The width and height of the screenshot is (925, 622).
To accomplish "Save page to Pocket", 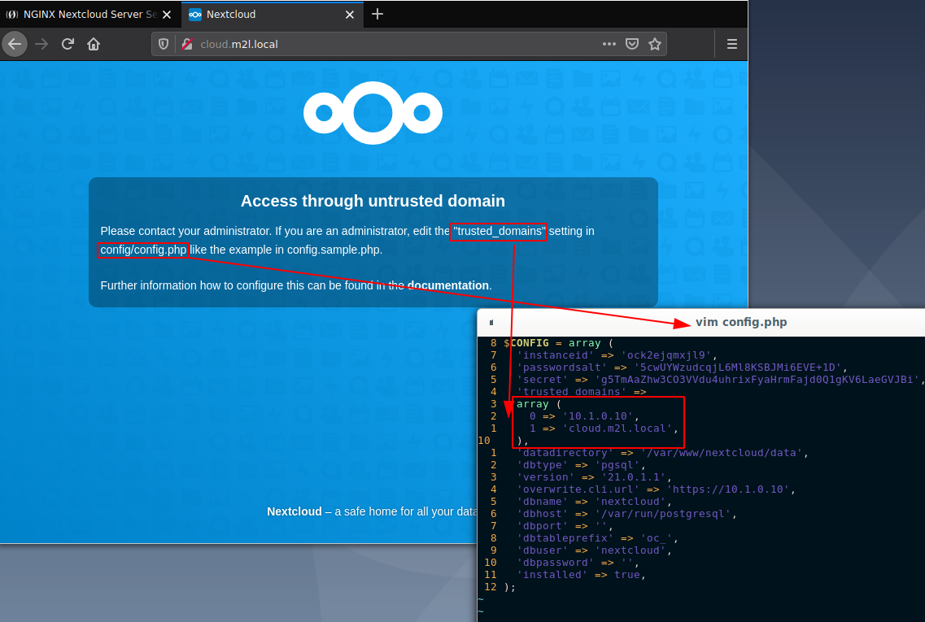I will coord(632,44).
